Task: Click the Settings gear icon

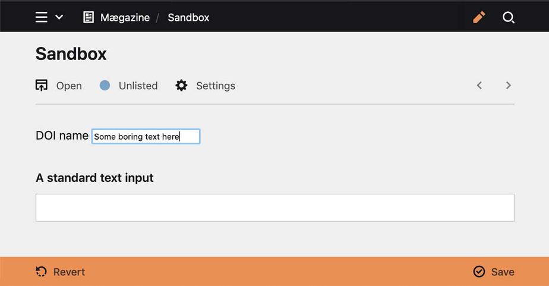Action: [181, 86]
